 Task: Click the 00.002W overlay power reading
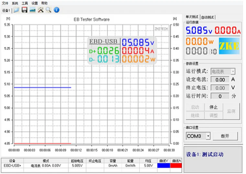tap(139, 59)
